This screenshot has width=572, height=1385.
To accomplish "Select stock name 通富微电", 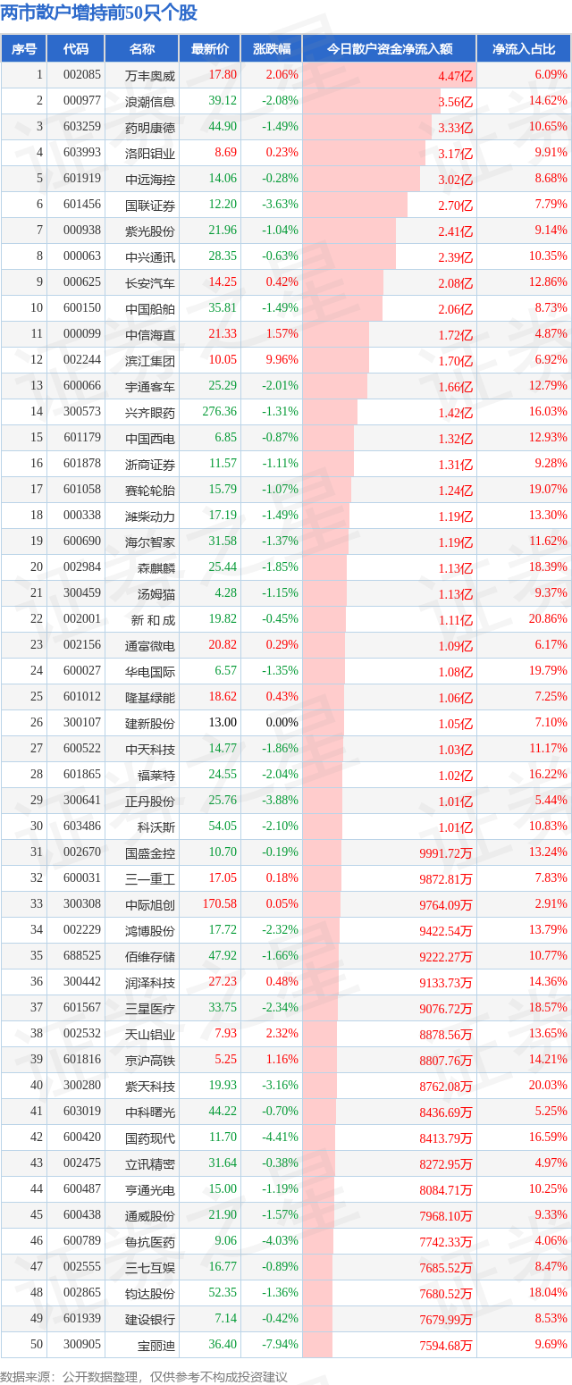I will [150, 645].
